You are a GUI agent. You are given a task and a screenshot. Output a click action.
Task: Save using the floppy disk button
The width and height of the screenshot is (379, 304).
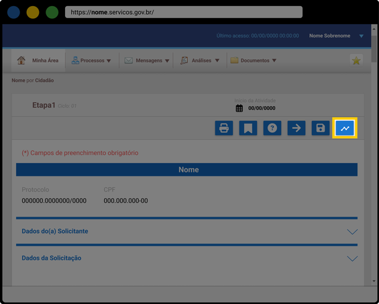pyautogui.click(x=321, y=128)
